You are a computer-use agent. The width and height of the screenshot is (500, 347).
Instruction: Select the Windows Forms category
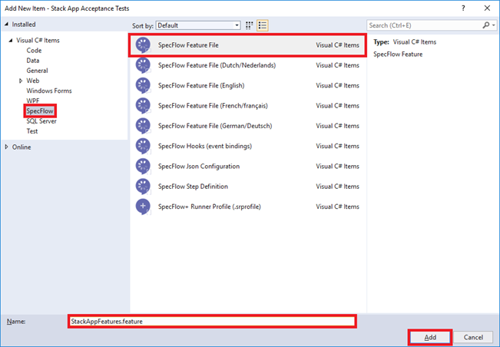(49, 91)
